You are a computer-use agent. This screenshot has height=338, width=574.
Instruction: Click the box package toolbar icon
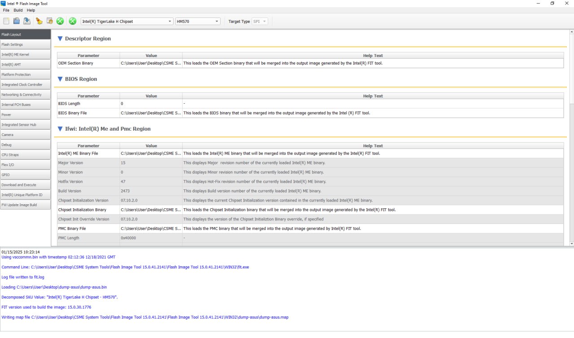50,21
